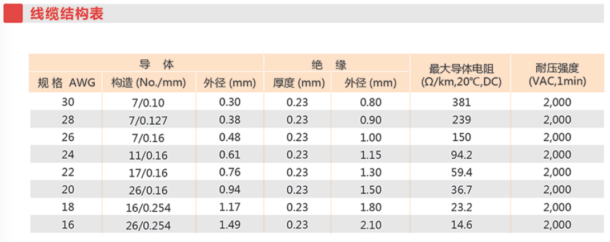The image size is (610, 242).
Task: Select the 构造 (No./mm) column header
Action: pyautogui.click(x=149, y=84)
